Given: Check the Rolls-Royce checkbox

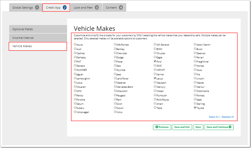Looking at the screenshot, I should point(155,99).
